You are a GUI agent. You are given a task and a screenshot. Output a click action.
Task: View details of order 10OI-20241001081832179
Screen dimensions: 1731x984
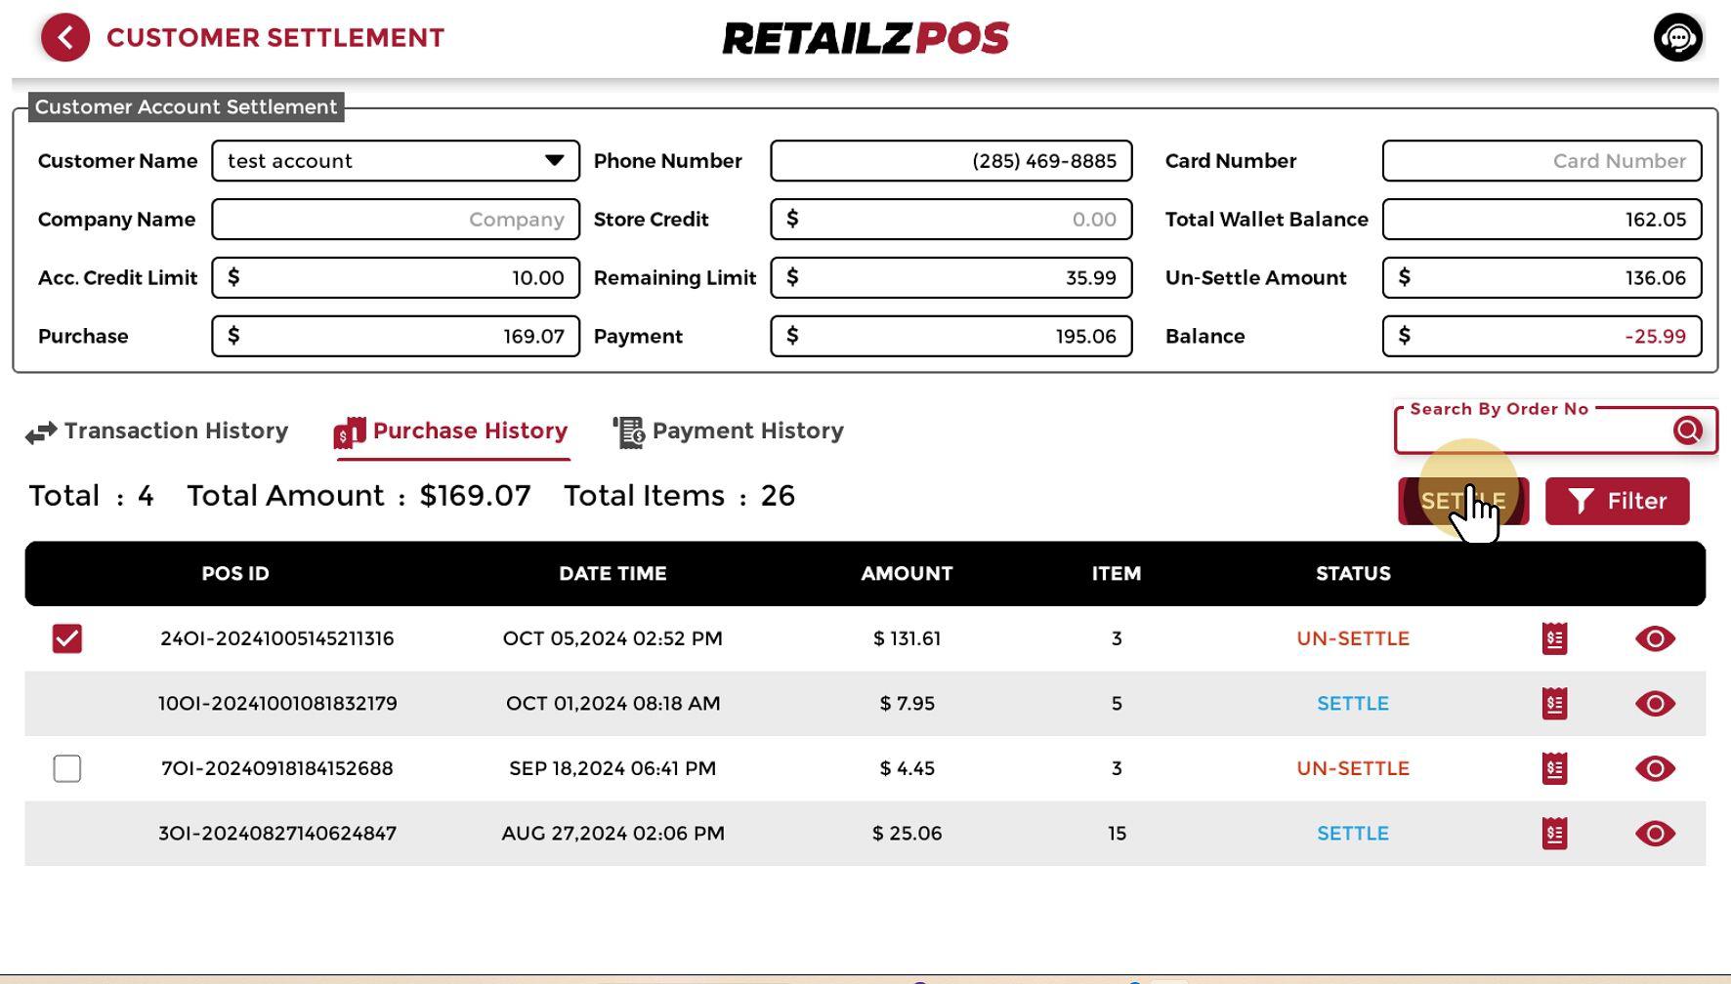(x=1655, y=704)
